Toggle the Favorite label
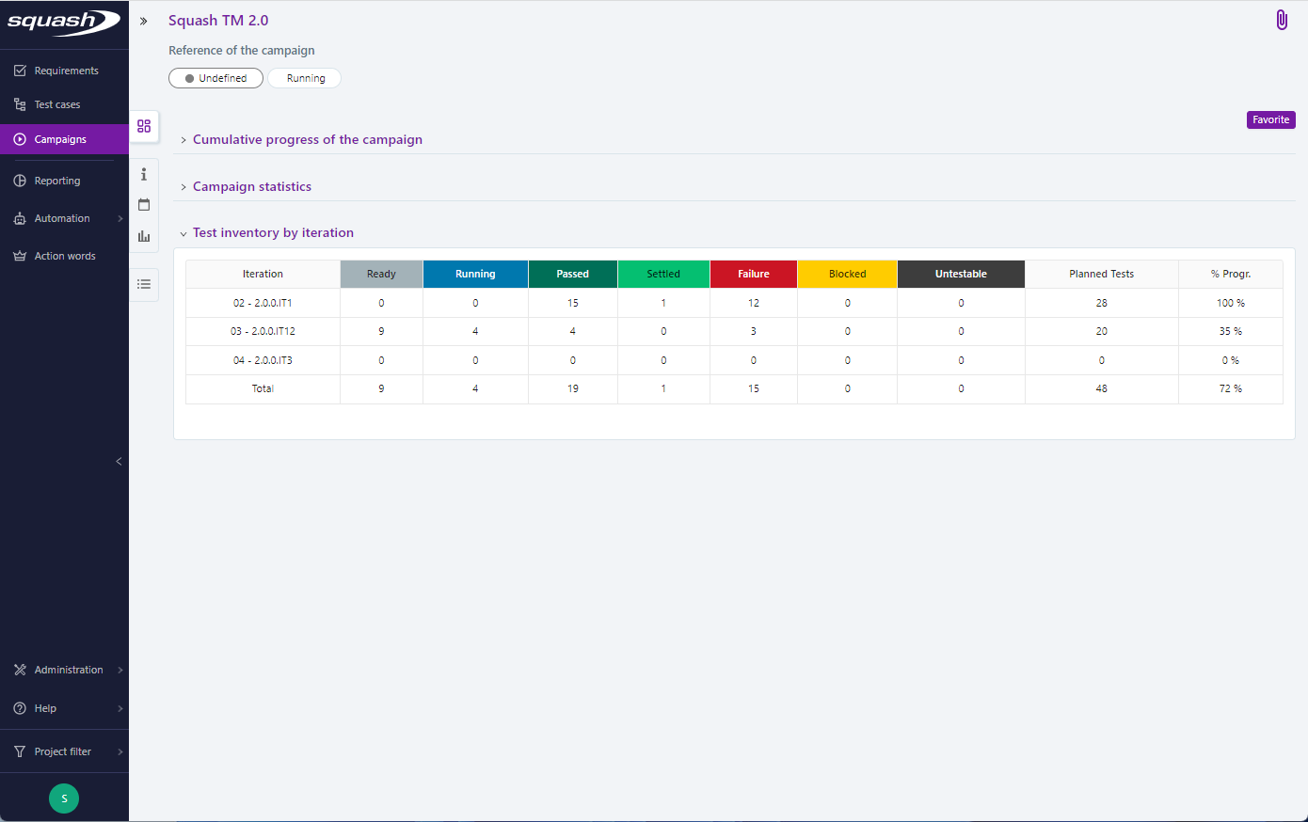 1270,119
